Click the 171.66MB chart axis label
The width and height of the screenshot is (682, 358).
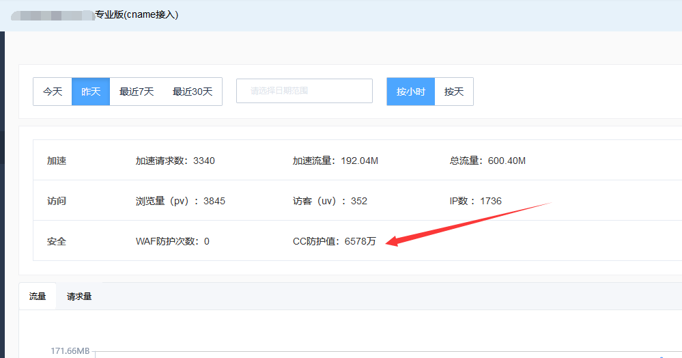pyautogui.click(x=70, y=351)
